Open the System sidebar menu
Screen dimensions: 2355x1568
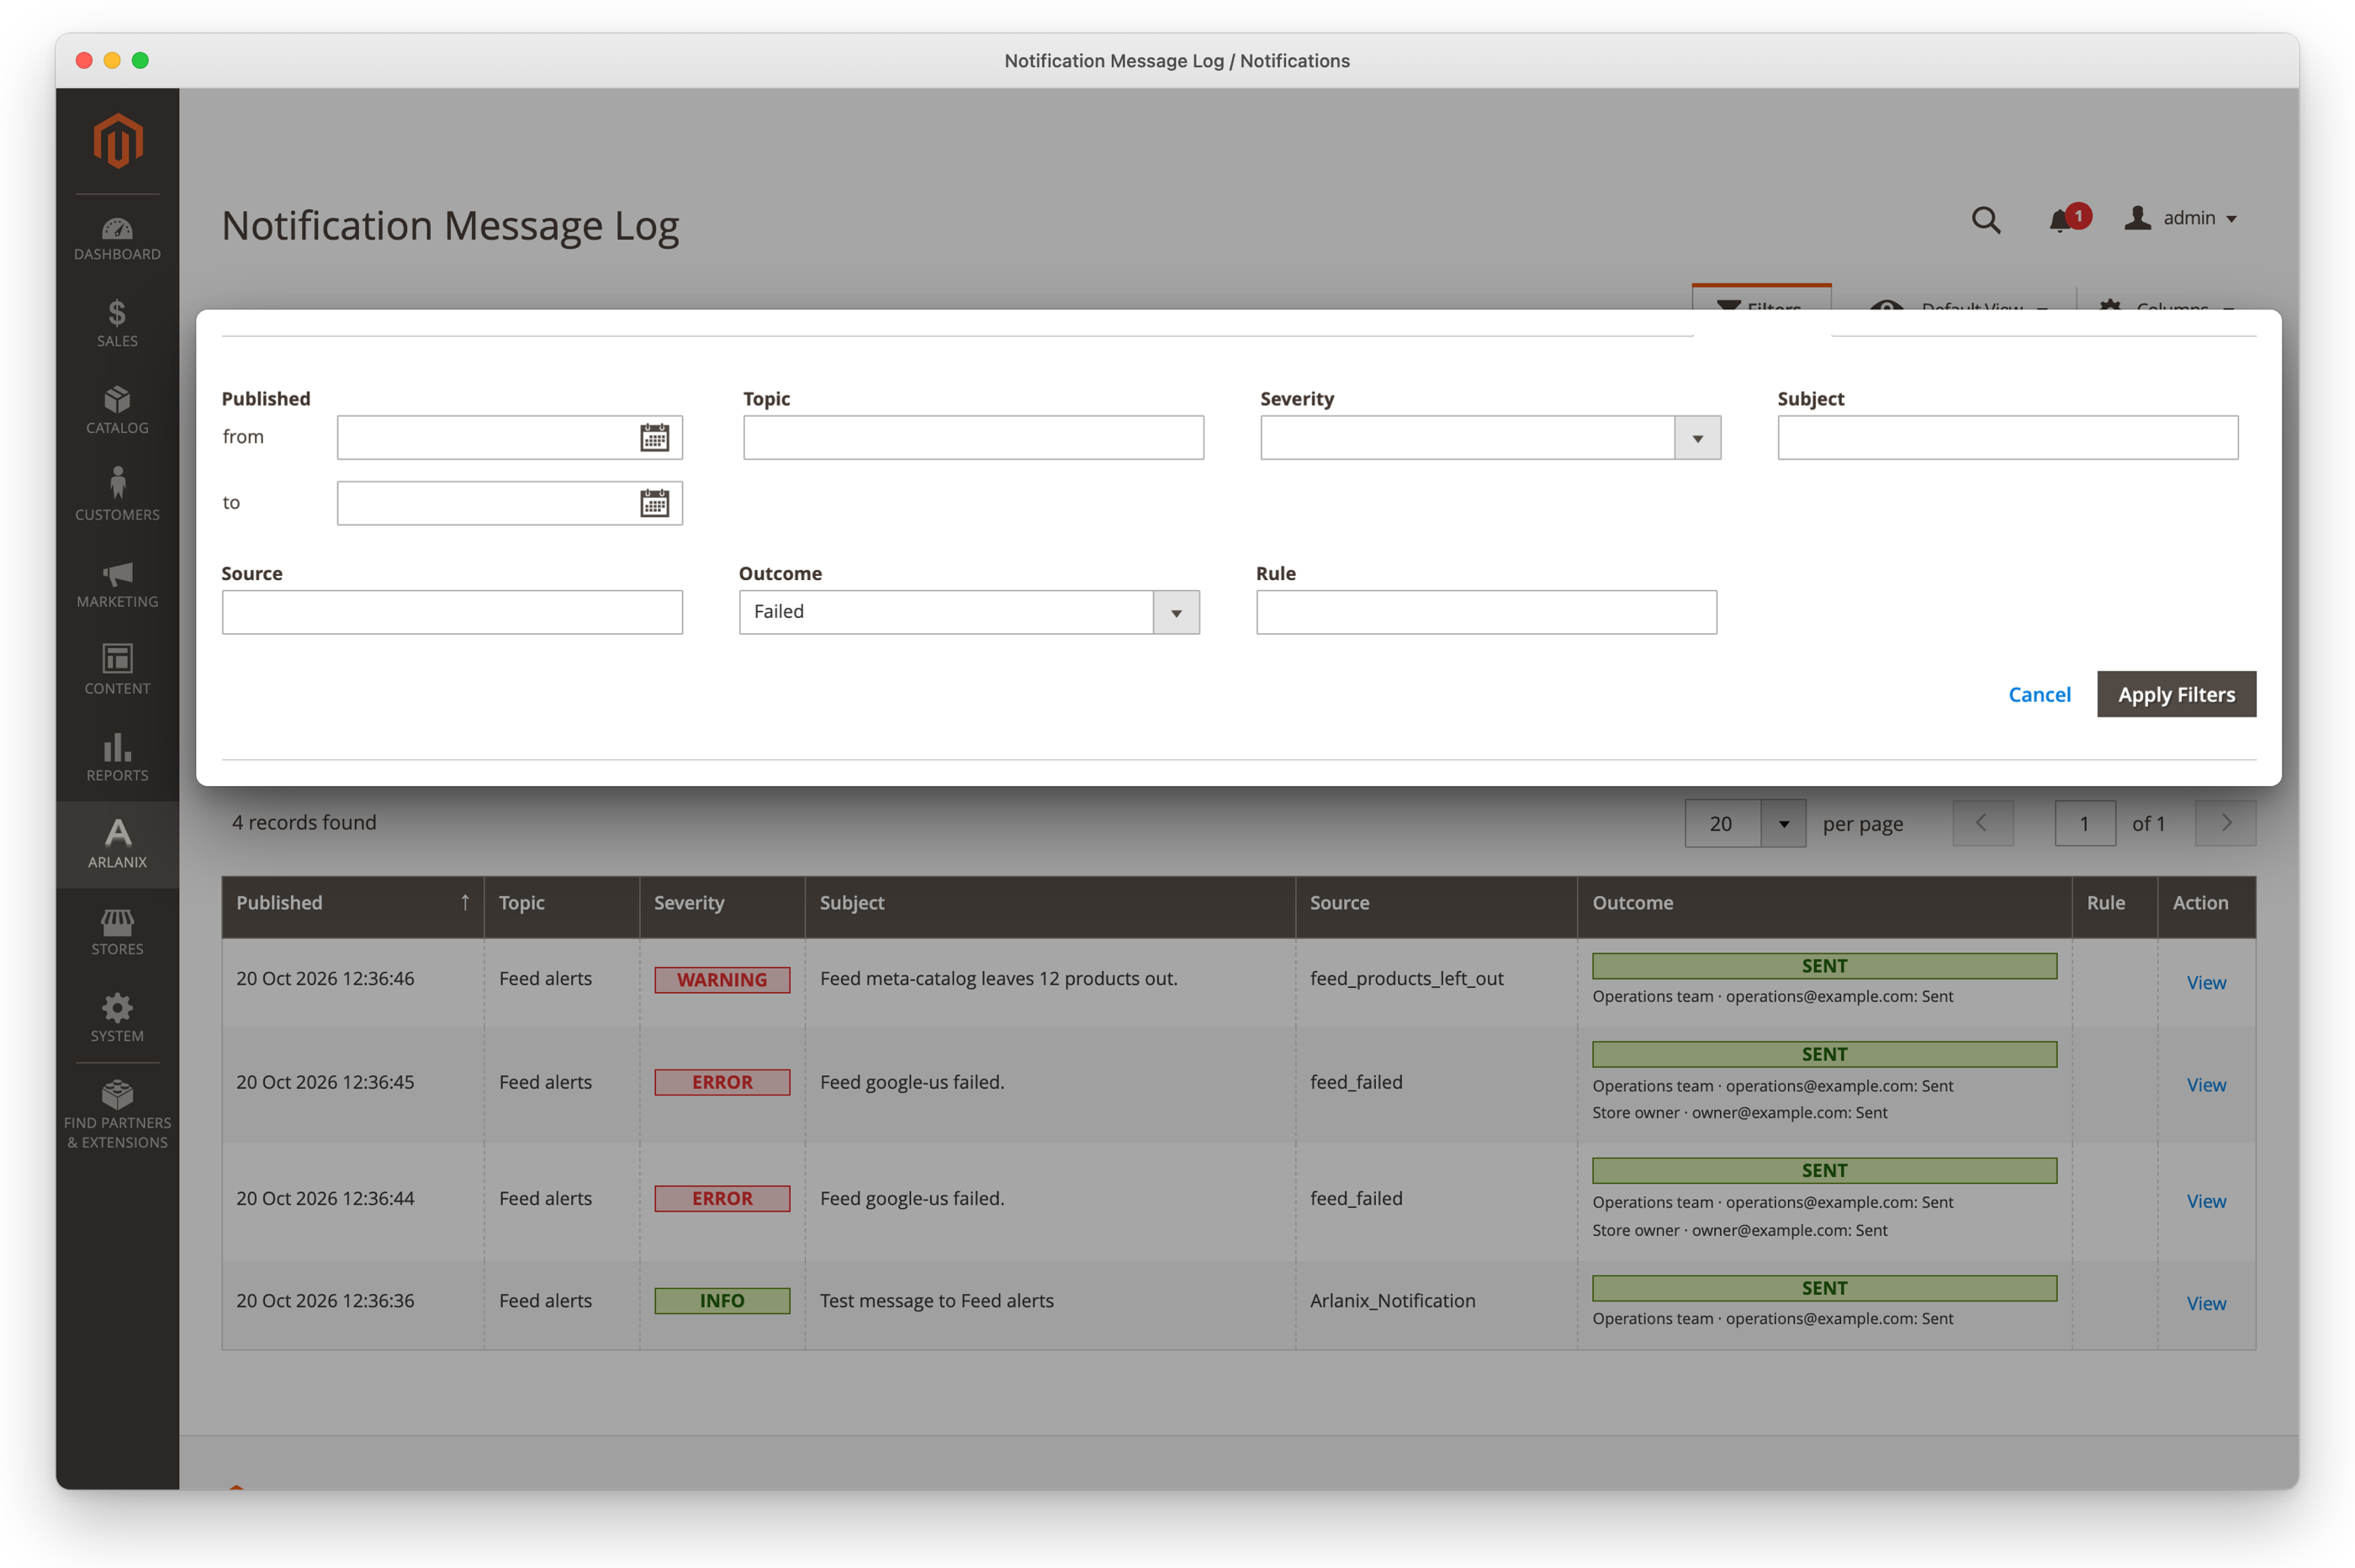(x=117, y=1018)
